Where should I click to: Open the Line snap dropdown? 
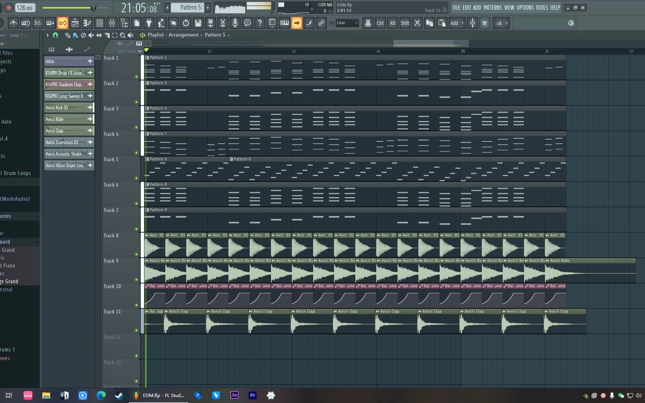348,23
